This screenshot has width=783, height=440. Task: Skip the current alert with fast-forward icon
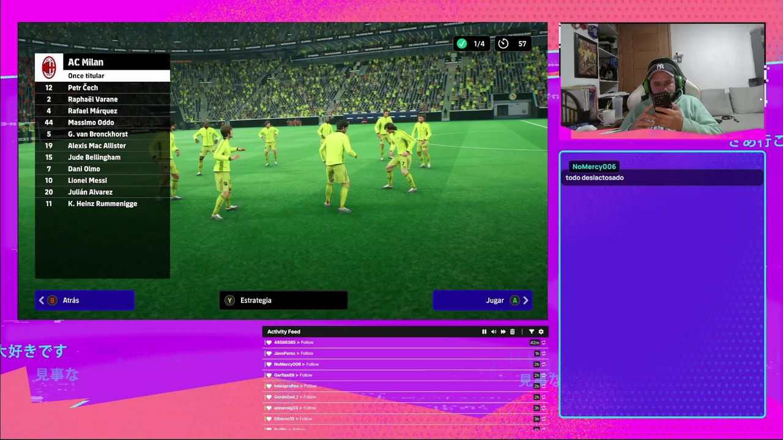503,332
